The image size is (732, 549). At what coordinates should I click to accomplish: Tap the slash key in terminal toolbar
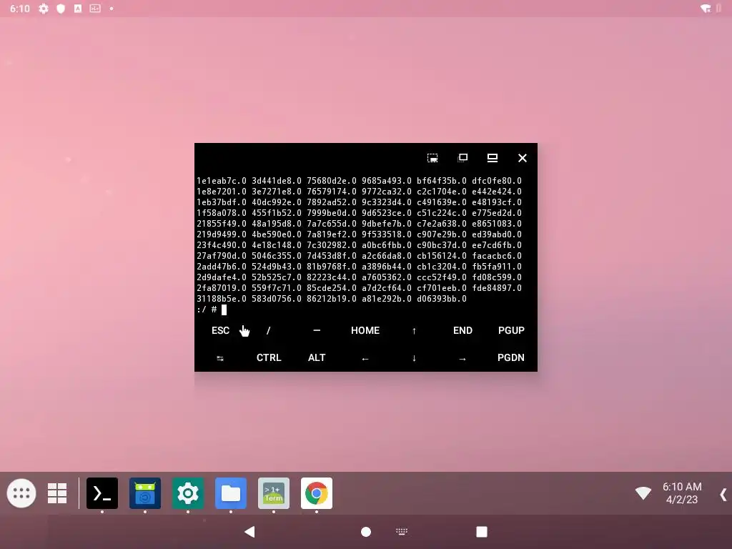coord(269,330)
